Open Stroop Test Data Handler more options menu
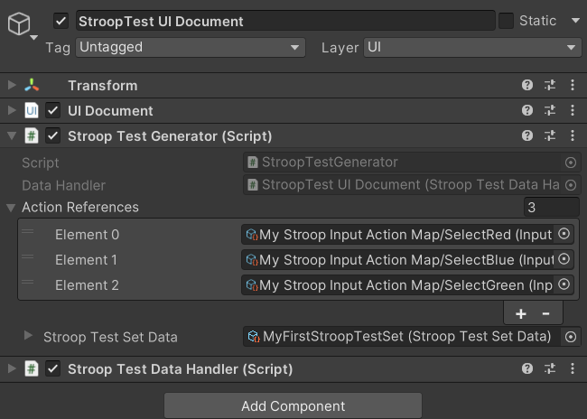The height and width of the screenshot is (419, 587). pos(573,368)
